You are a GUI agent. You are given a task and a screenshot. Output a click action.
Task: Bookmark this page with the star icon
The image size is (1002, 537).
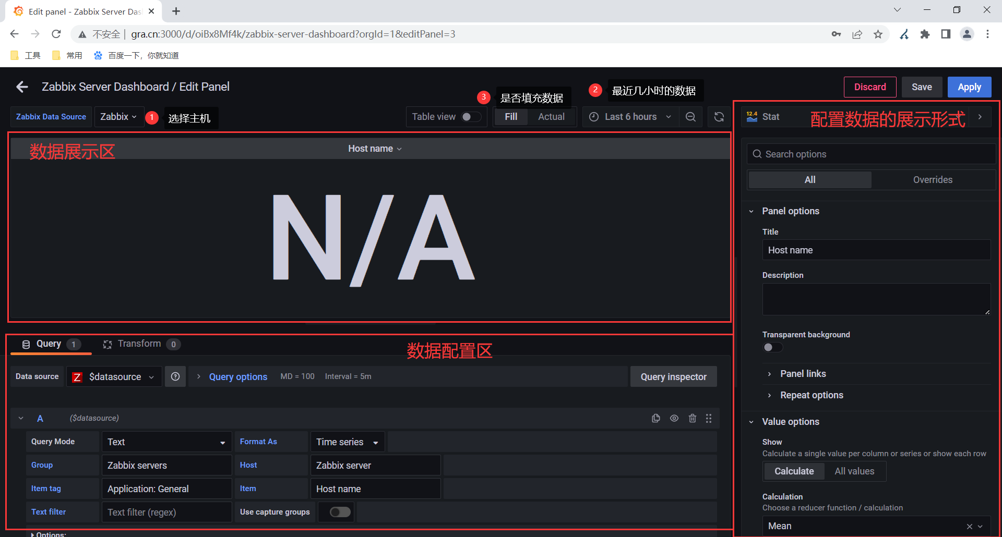[x=878, y=34]
